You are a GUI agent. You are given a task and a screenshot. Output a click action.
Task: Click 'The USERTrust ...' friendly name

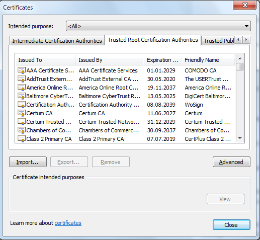(x=207, y=79)
